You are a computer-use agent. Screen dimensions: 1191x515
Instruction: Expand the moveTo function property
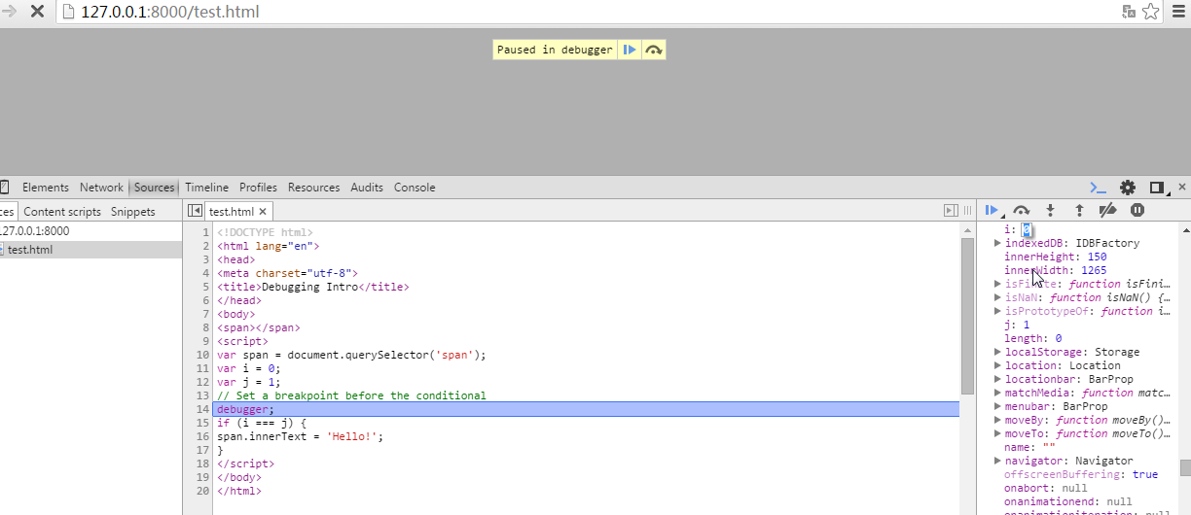pos(997,433)
